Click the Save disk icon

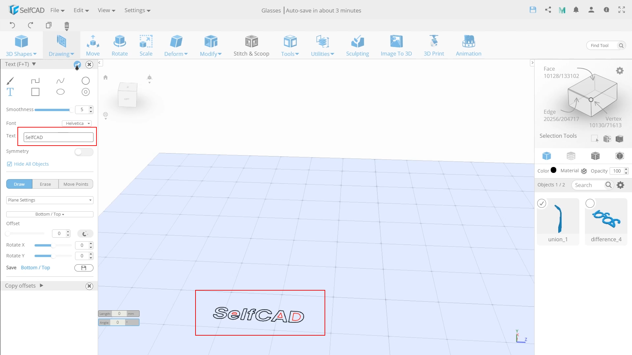click(533, 10)
